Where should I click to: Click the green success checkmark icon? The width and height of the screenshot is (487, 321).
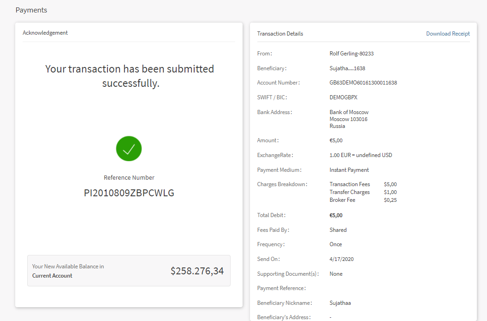[129, 149]
